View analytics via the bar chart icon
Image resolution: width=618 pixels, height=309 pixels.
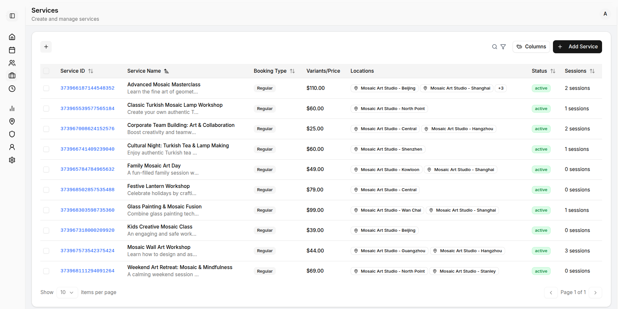[x=12, y=108]
